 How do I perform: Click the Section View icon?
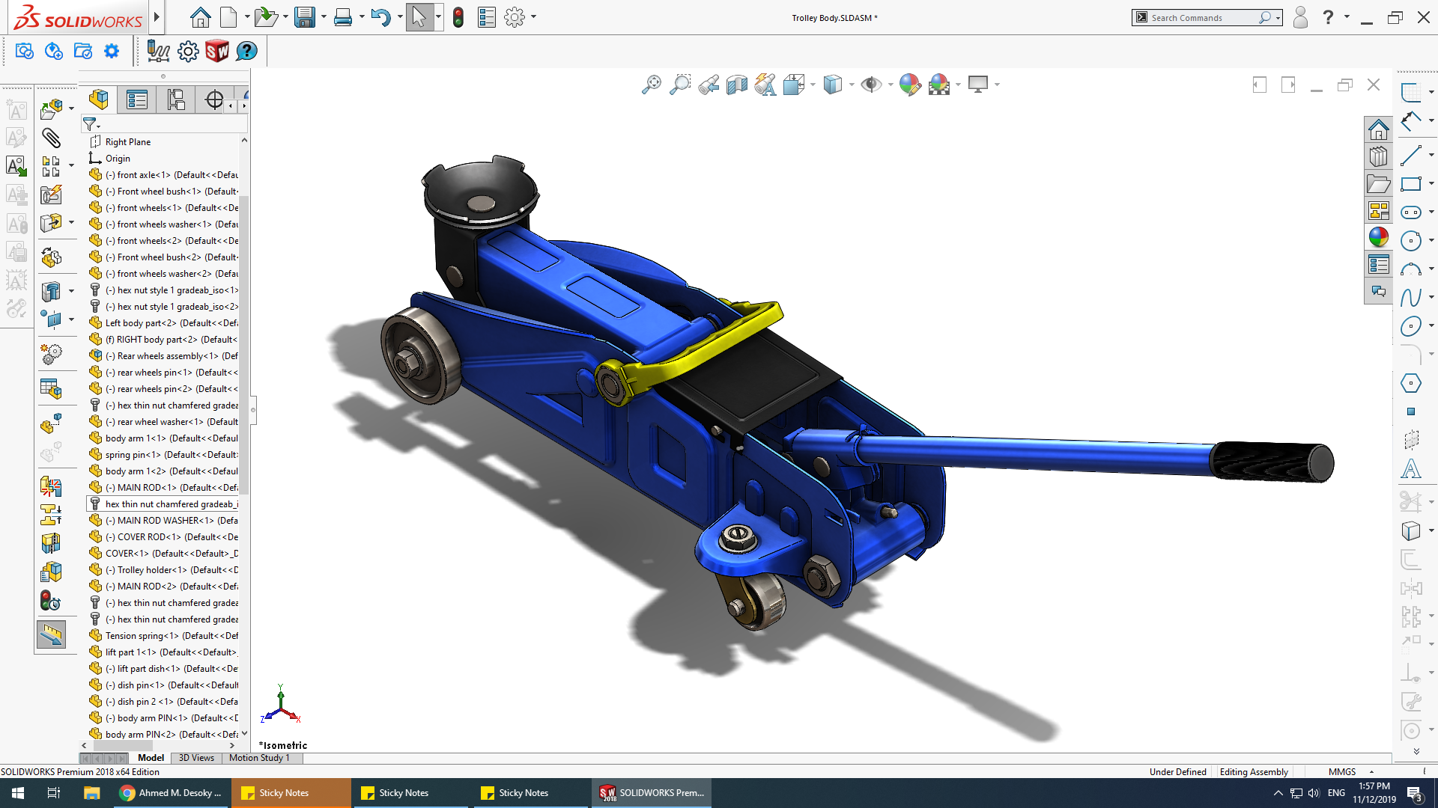[x=737, y=85]
